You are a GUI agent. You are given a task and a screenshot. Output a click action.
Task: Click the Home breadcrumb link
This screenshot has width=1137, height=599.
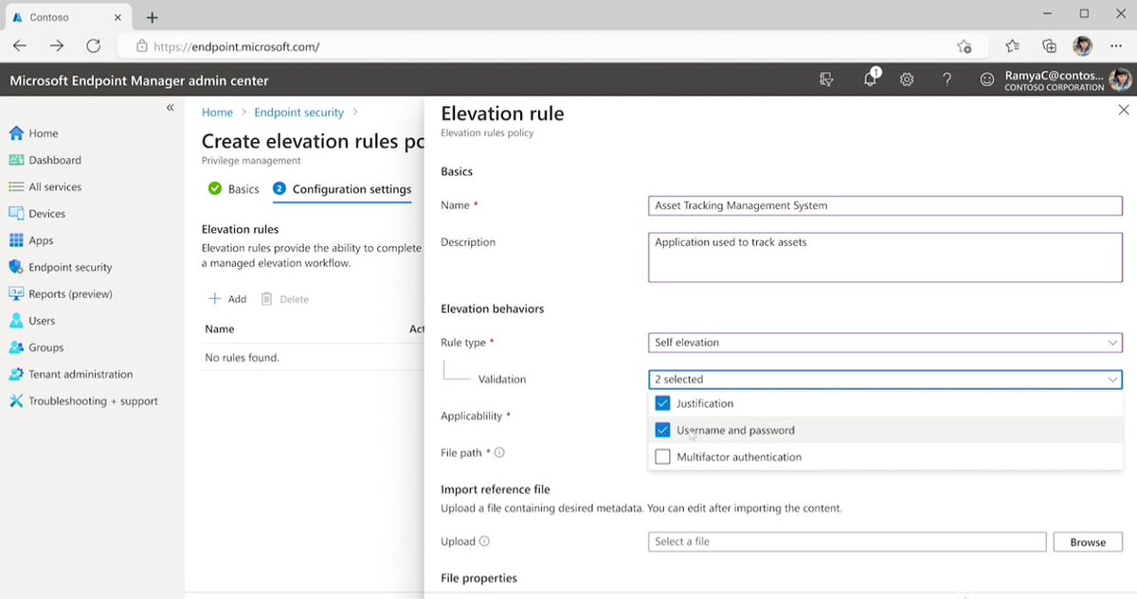pyautogui.click(x=217, y=113)
